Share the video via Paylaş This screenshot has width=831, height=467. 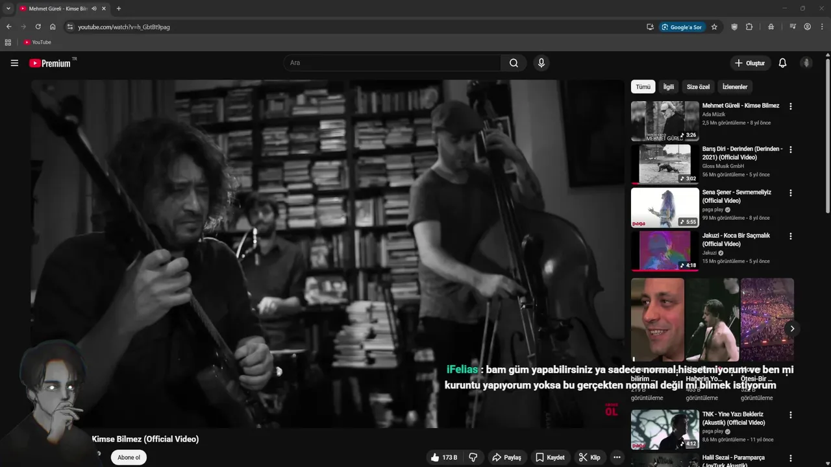(x=506, y=457)
